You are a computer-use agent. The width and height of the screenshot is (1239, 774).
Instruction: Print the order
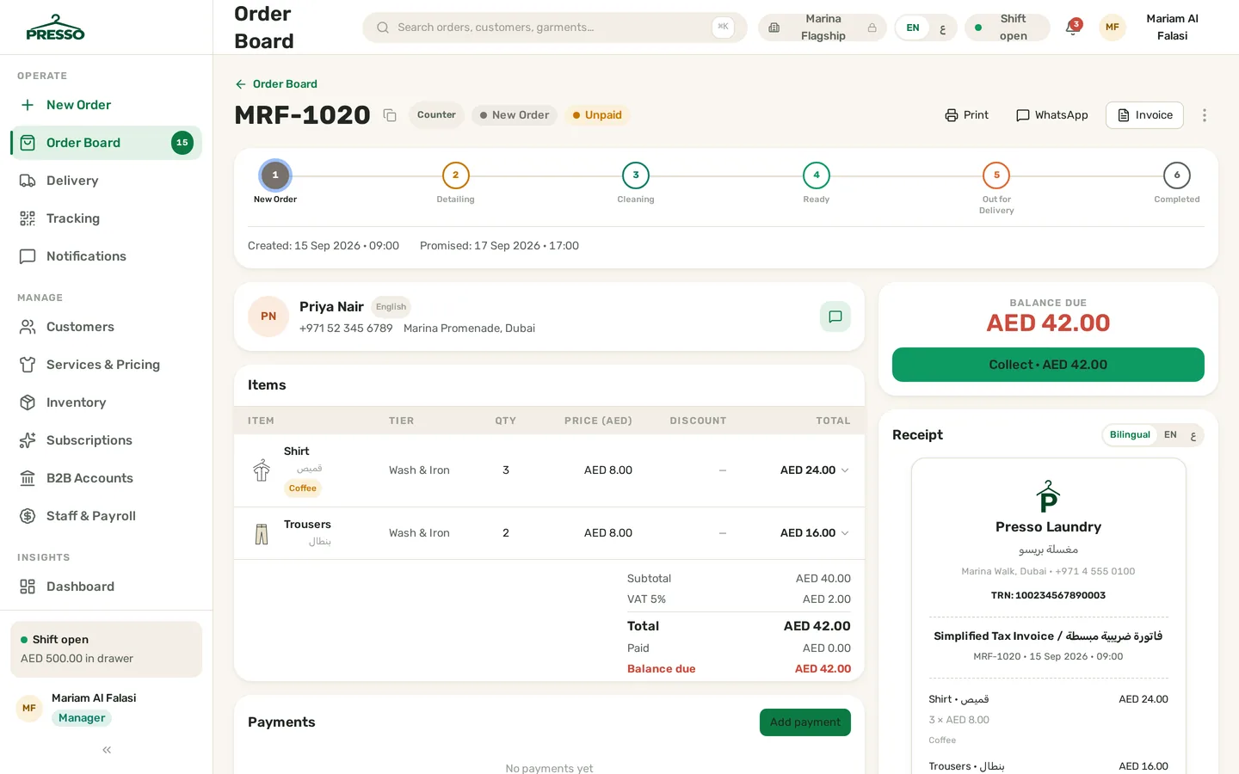click(x=966, y=115)
